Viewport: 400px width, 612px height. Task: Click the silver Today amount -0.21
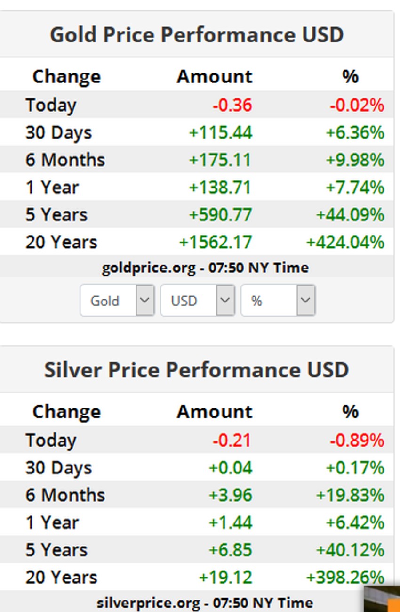coord(232,441)
